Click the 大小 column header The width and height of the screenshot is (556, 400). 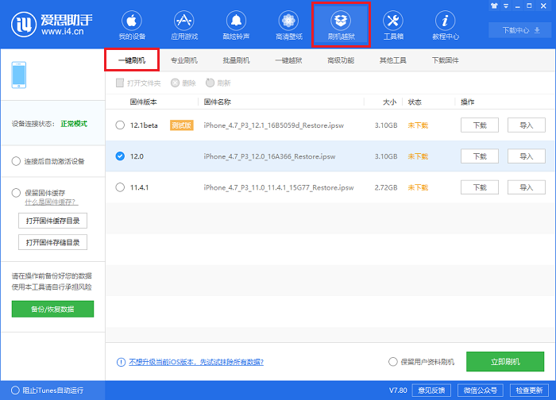[390, 102]
